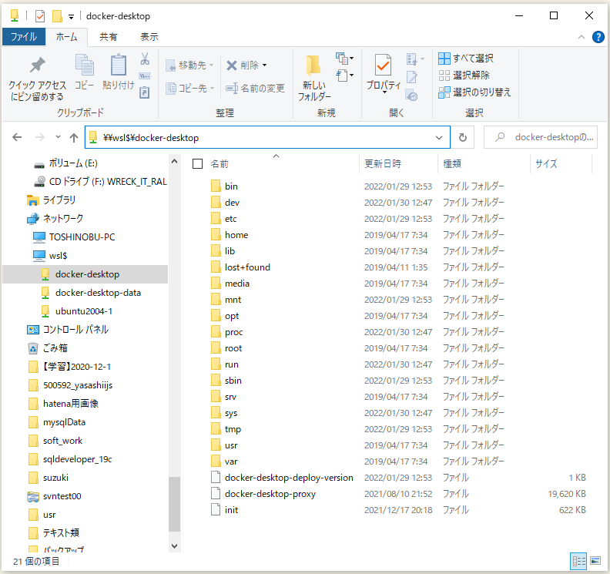Click new folder icon in title bar
Viewport: 610px width, 574px height.
click(x=57, y=16)
